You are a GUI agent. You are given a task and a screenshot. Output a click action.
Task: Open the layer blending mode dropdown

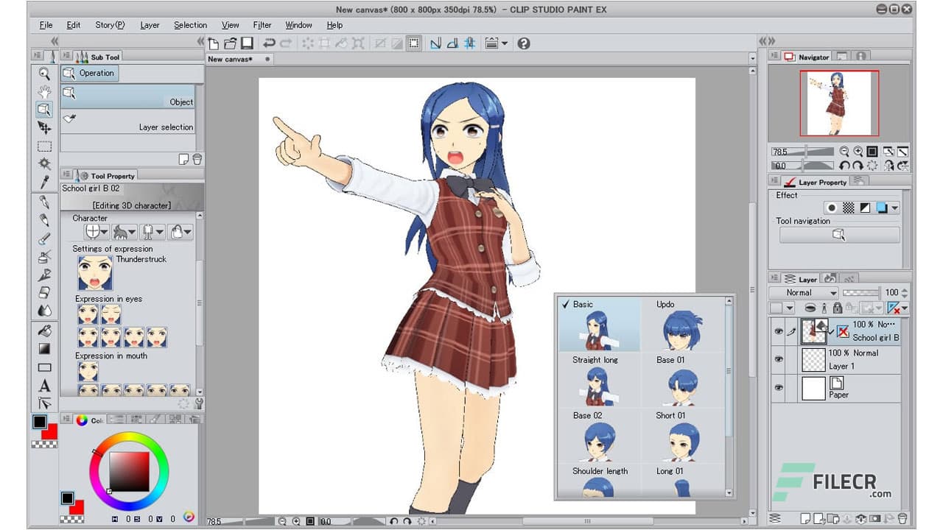[x=803, y=292]
